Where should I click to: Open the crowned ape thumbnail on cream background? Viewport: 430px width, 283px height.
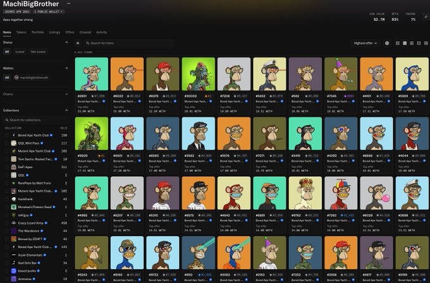pos(305,193)
